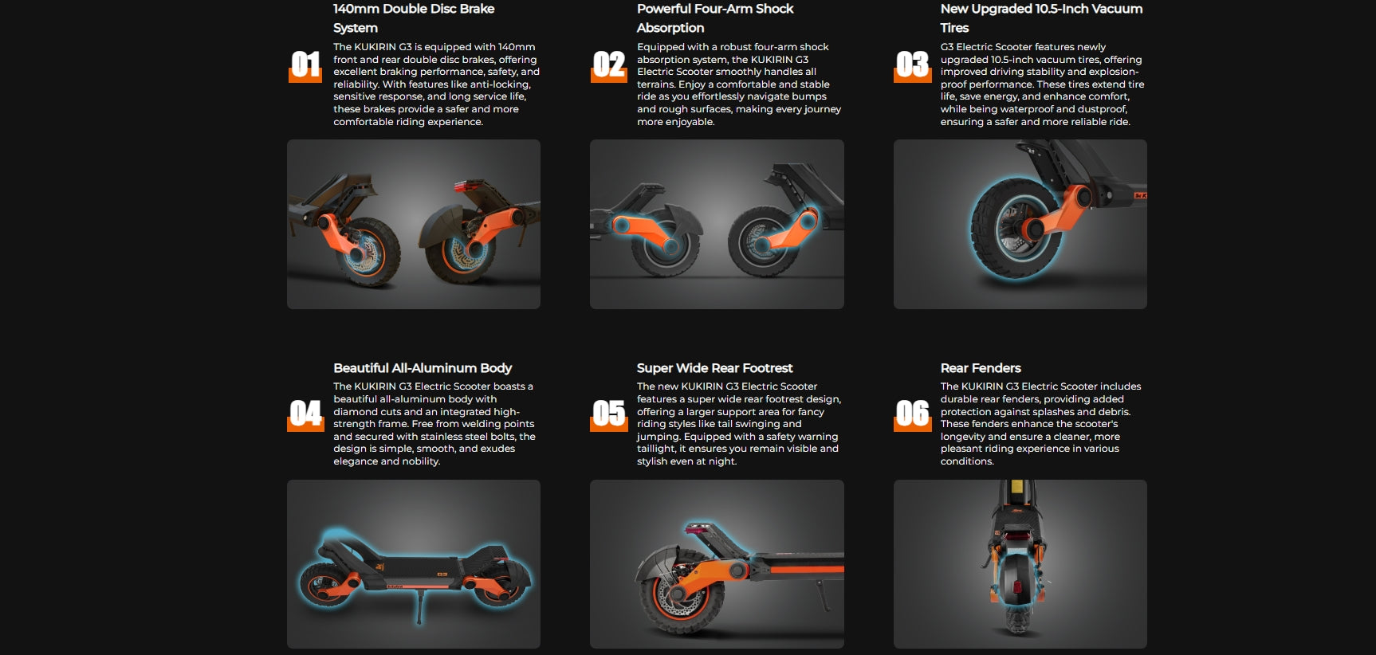Open the 10.5-inch vacuum tire image
Image resolution: width=1376 pixels, height=655 pixels.
click(x=1020, y=224)
